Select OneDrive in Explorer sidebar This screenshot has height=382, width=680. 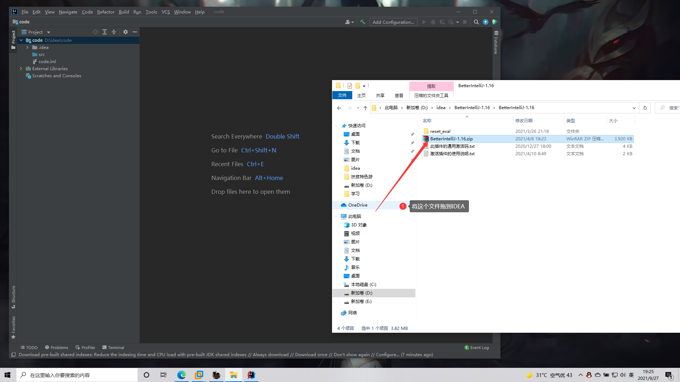tap(358, 205)
